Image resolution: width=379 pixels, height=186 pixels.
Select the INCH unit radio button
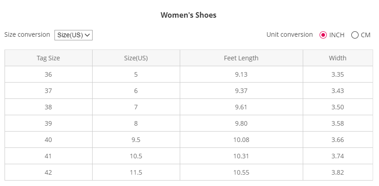323,35
